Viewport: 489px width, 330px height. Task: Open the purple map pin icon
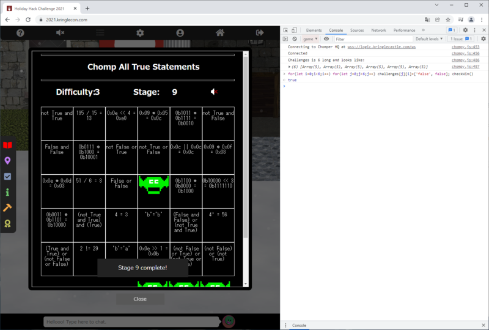[7, 161]
